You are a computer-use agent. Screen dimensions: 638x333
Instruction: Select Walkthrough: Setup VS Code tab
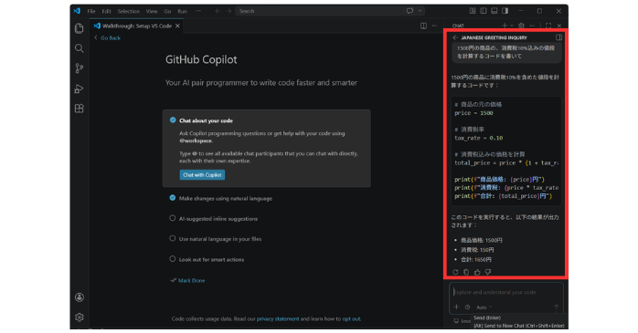137,26
